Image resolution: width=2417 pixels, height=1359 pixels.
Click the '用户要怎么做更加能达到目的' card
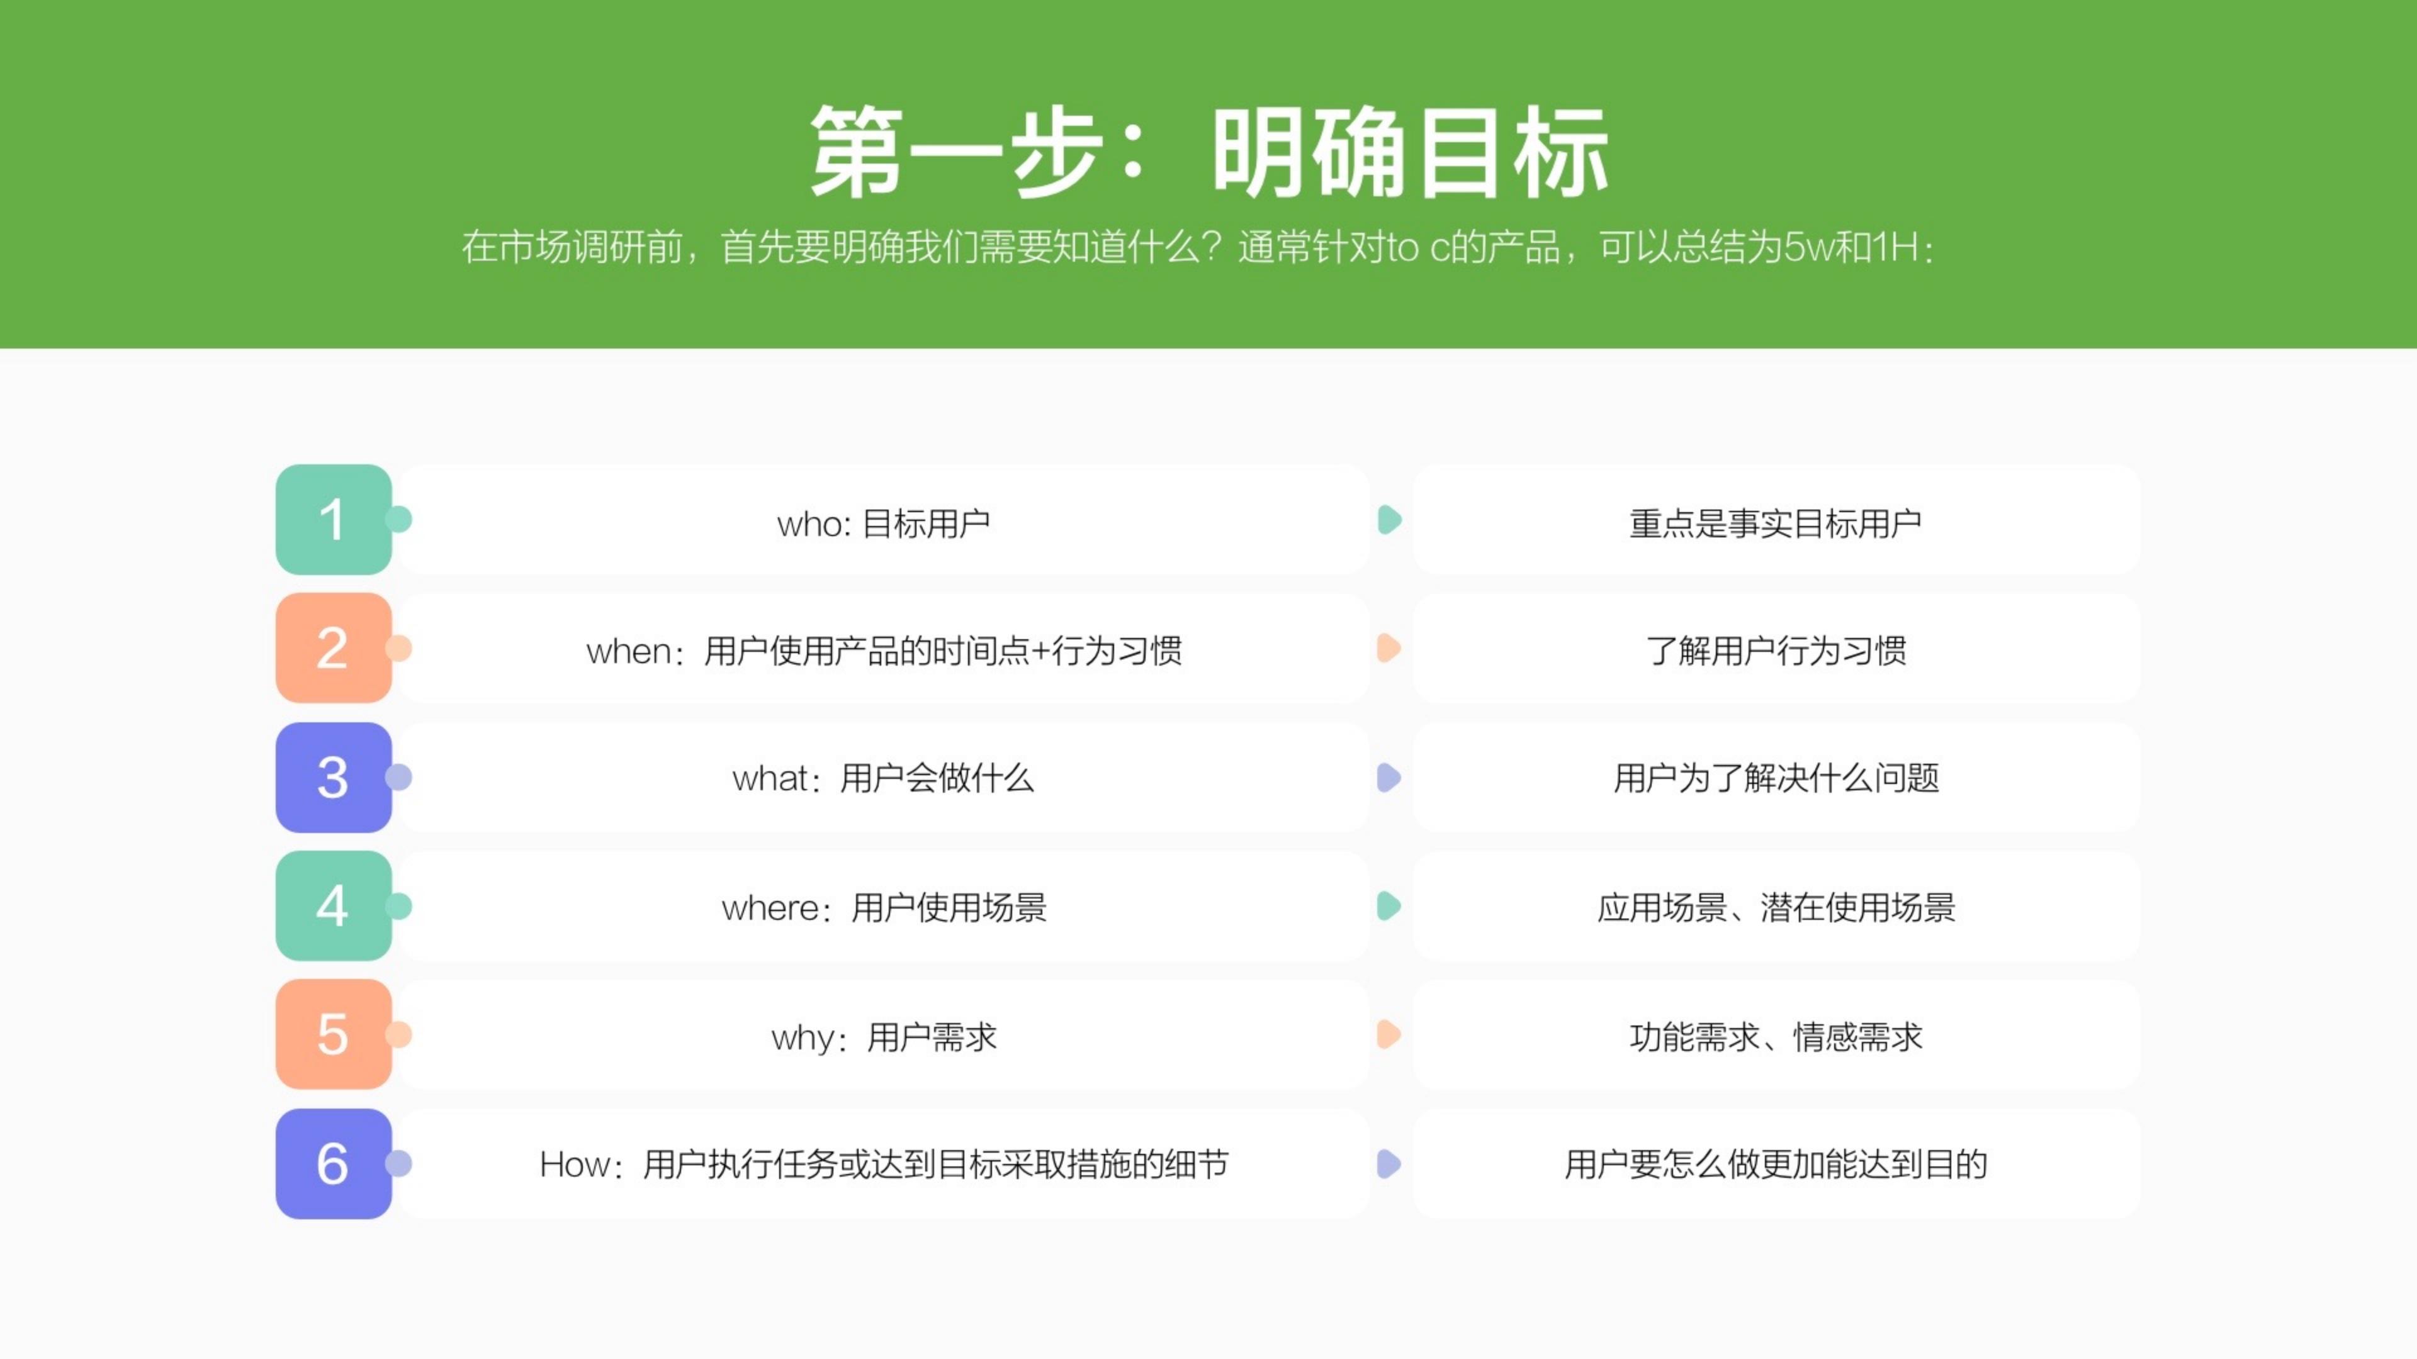(x=1776, y=1164)
